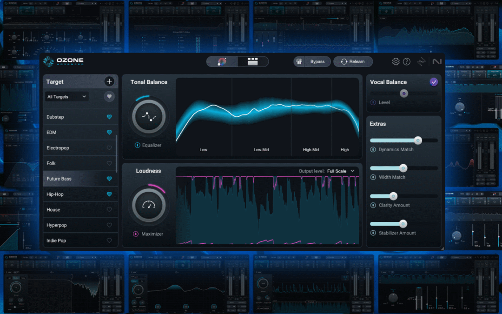Open the help question mark icon

(407, 61)
